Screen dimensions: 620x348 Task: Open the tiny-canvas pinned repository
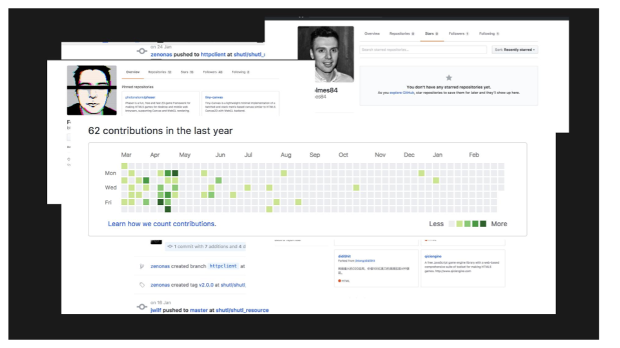(x=214, y=97)
